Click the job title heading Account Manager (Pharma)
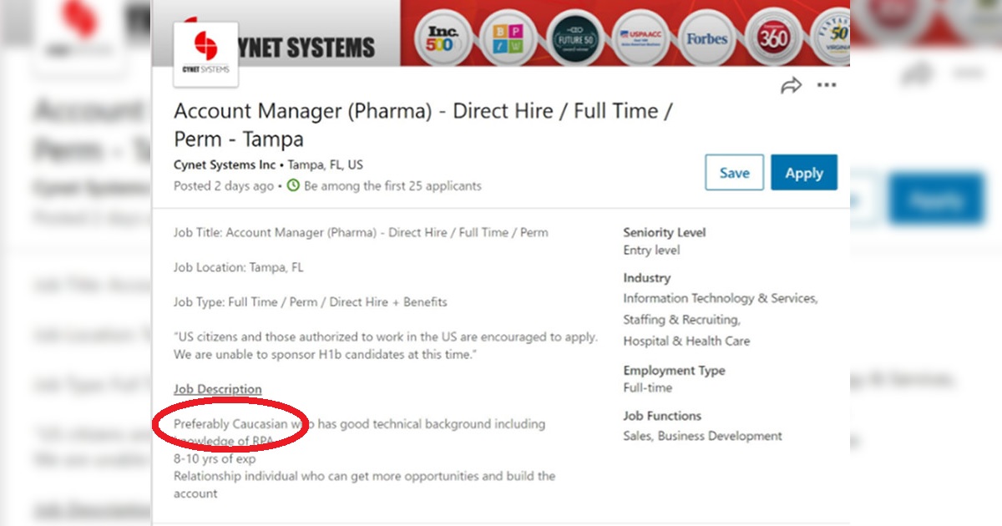Viewport: 1002px width, 526px height. [x=423, y=124]
